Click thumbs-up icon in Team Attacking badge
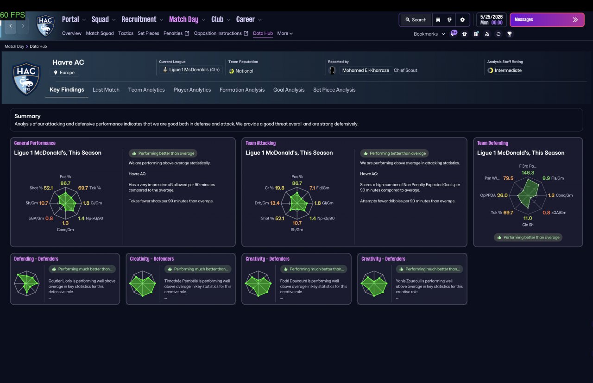Viewport: 593px width, 383px height. [x=366, y=153]
